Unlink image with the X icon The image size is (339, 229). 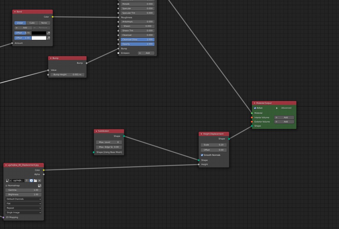pos(39,181)
